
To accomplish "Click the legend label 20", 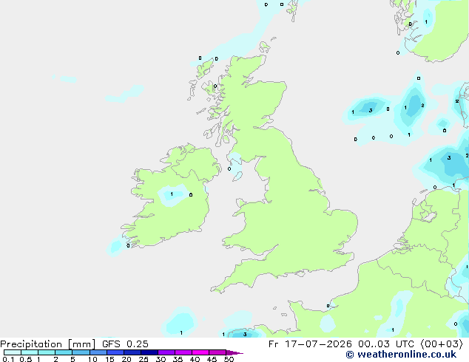I will click(126, 359).
